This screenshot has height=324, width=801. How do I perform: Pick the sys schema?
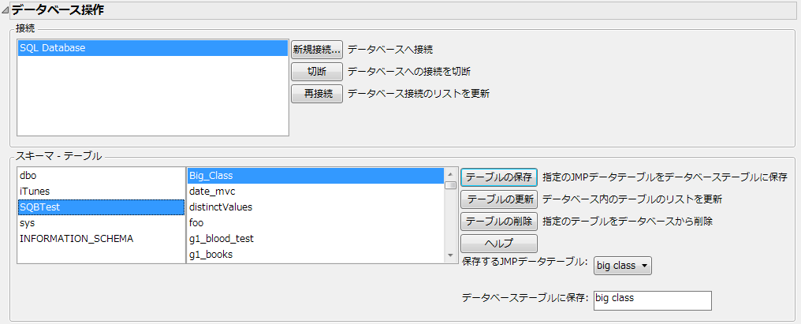[x=101, y=223]
